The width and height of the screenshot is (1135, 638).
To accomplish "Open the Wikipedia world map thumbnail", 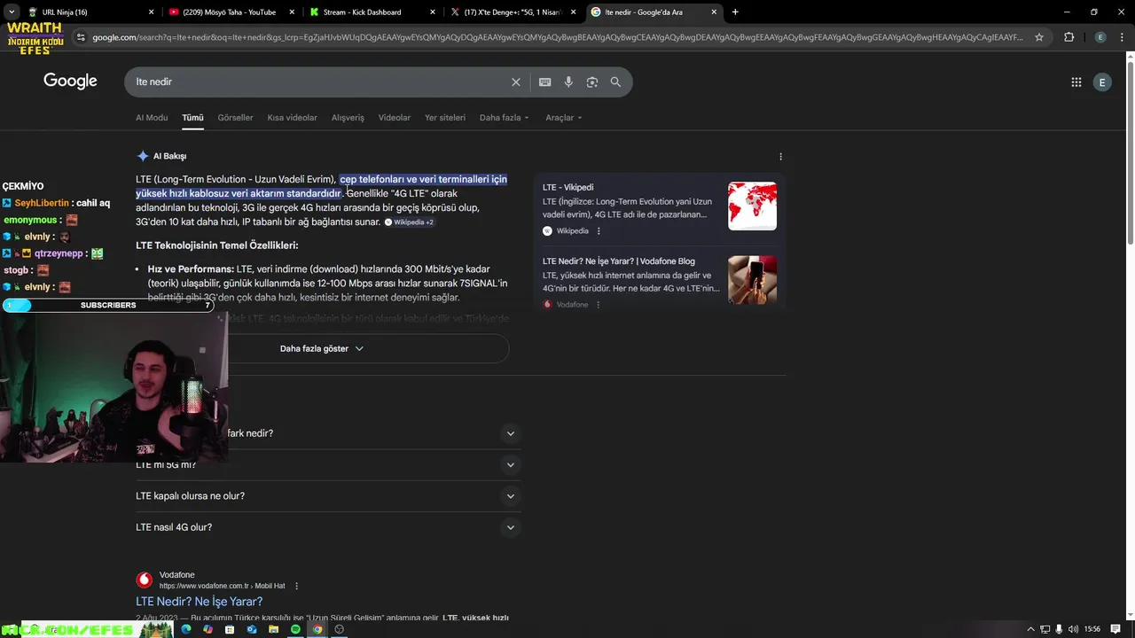I will [x=752, y=206].
